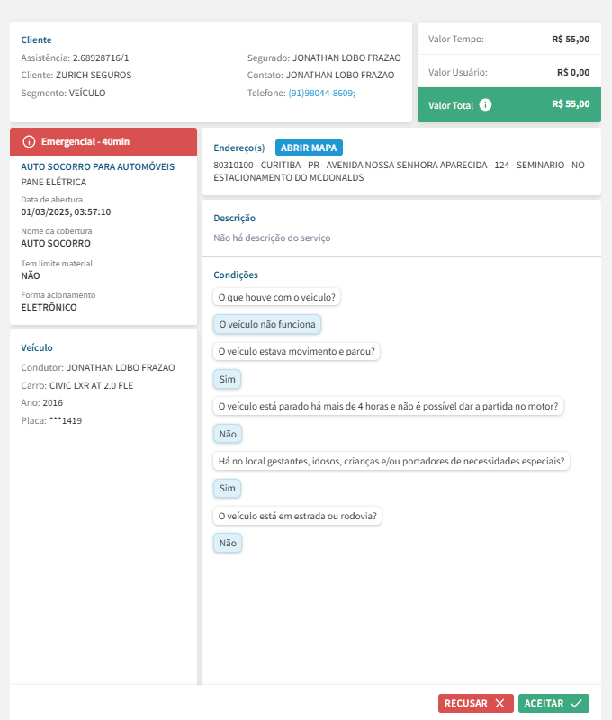
Task: Click the alert icon in Emergencial banner
Action: point(29,141)
